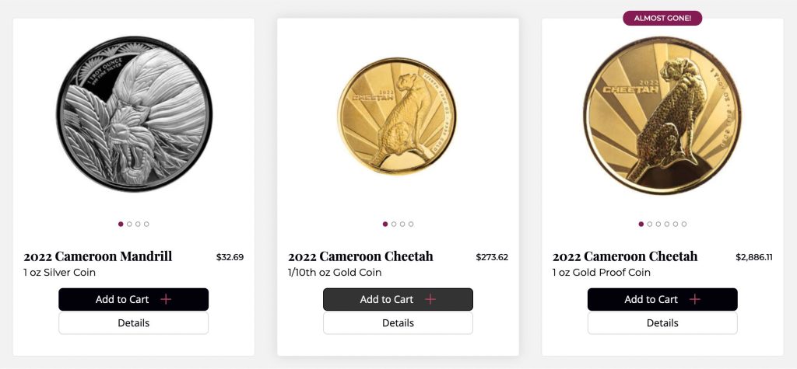Screen dimensions: 797x369
Task: Open the 2022 Cameroon Cheetah title priced $273.62
Action: [360, 256]
